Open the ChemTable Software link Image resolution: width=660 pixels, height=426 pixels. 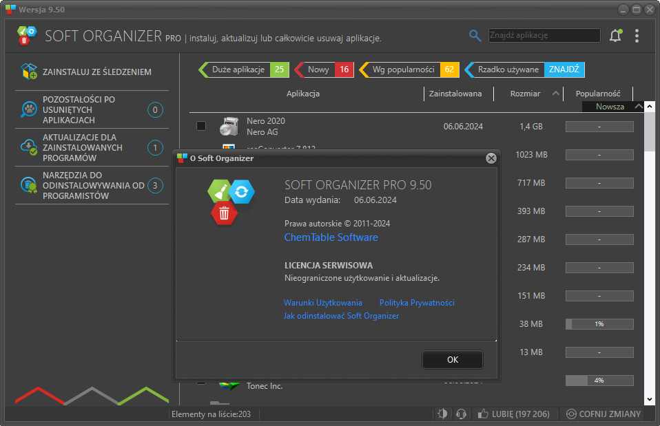[x=331, y=237]
